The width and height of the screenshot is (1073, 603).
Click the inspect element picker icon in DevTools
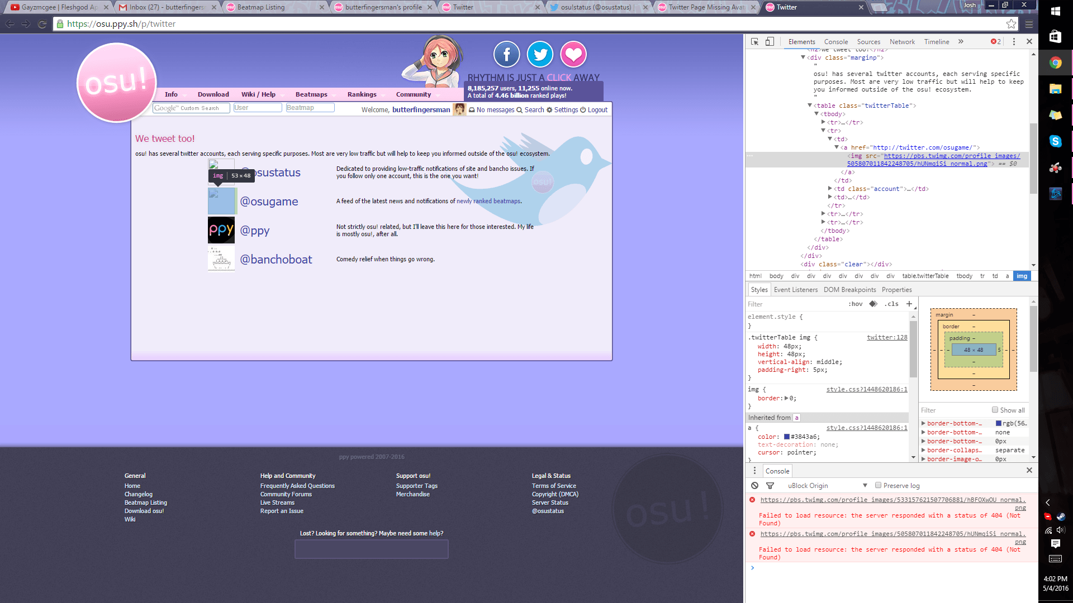coord(754,41)
